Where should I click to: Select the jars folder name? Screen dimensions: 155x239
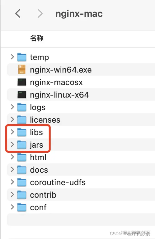click(x=36, y=145)
